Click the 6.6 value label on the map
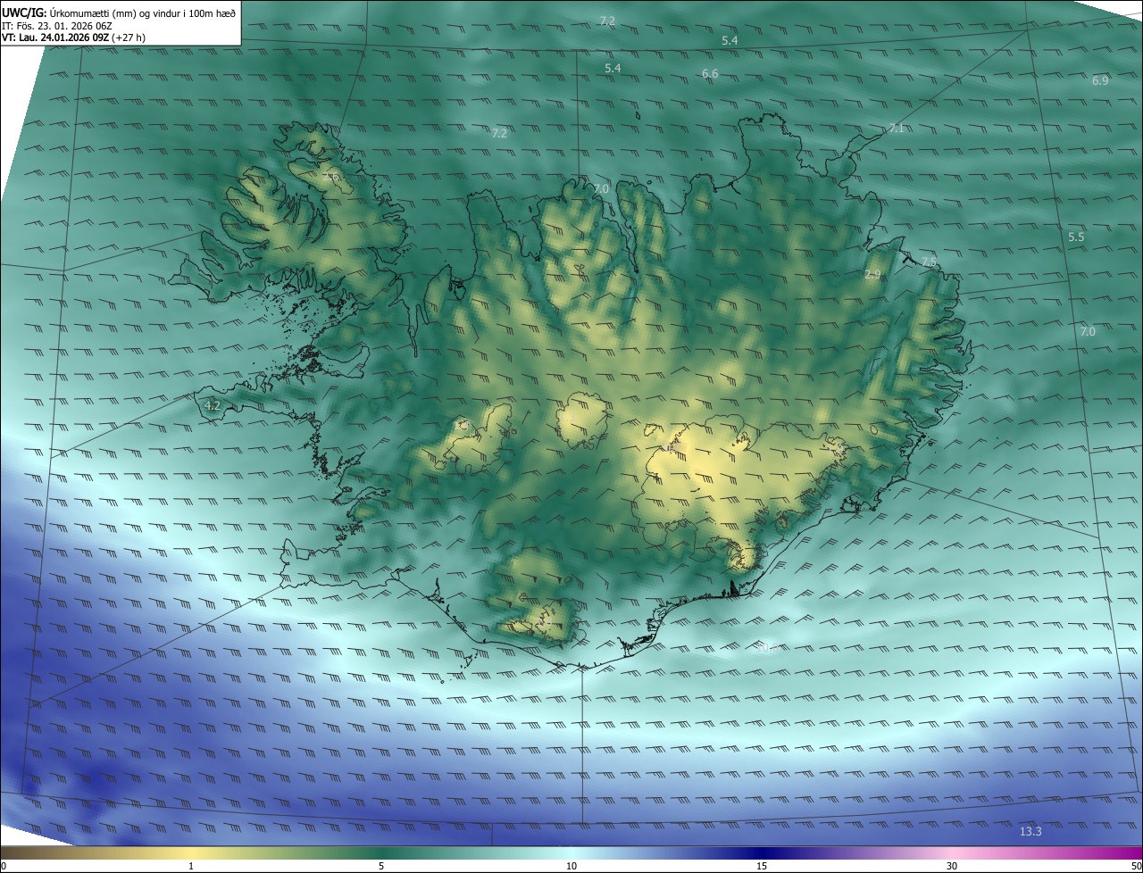 coord(710,74)
